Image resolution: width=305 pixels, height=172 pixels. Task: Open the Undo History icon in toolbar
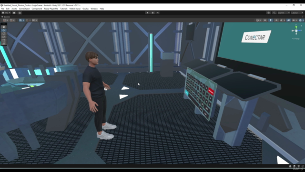click(x=268, y=13)
